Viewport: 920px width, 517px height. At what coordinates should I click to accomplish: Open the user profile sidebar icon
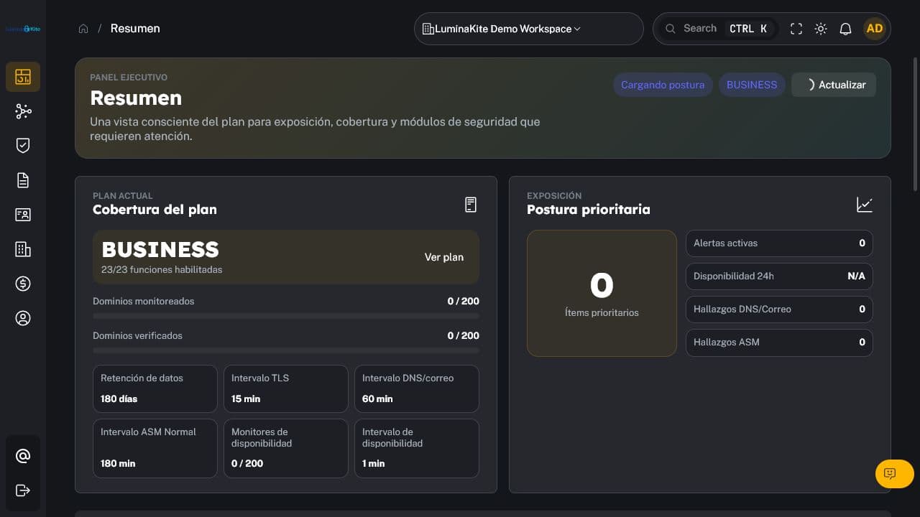point(23,318)
